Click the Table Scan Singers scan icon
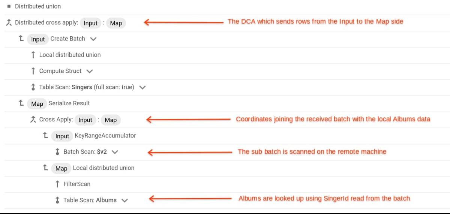450x214 pixels. (x=33, y=87)
